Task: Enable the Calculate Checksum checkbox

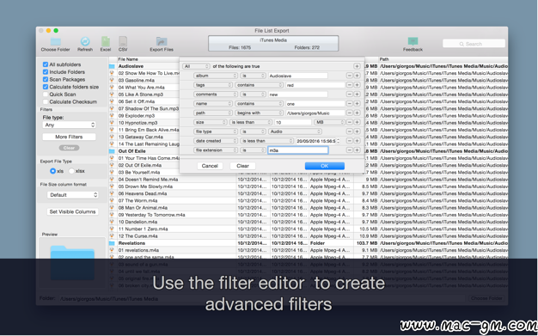Action: (x=46, y=102)
